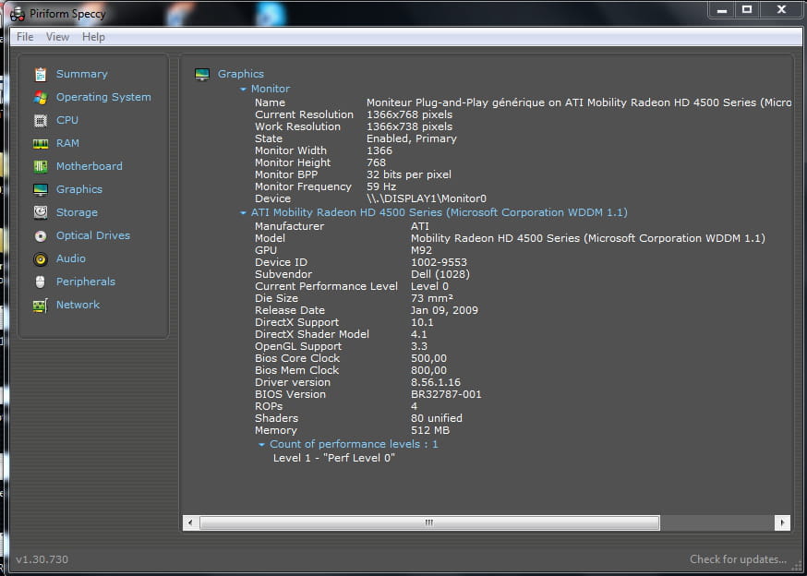This screenshot has width=807, height=576.
Task: Collapse the Count of performance levels arrow
Action: coord(261,444)
